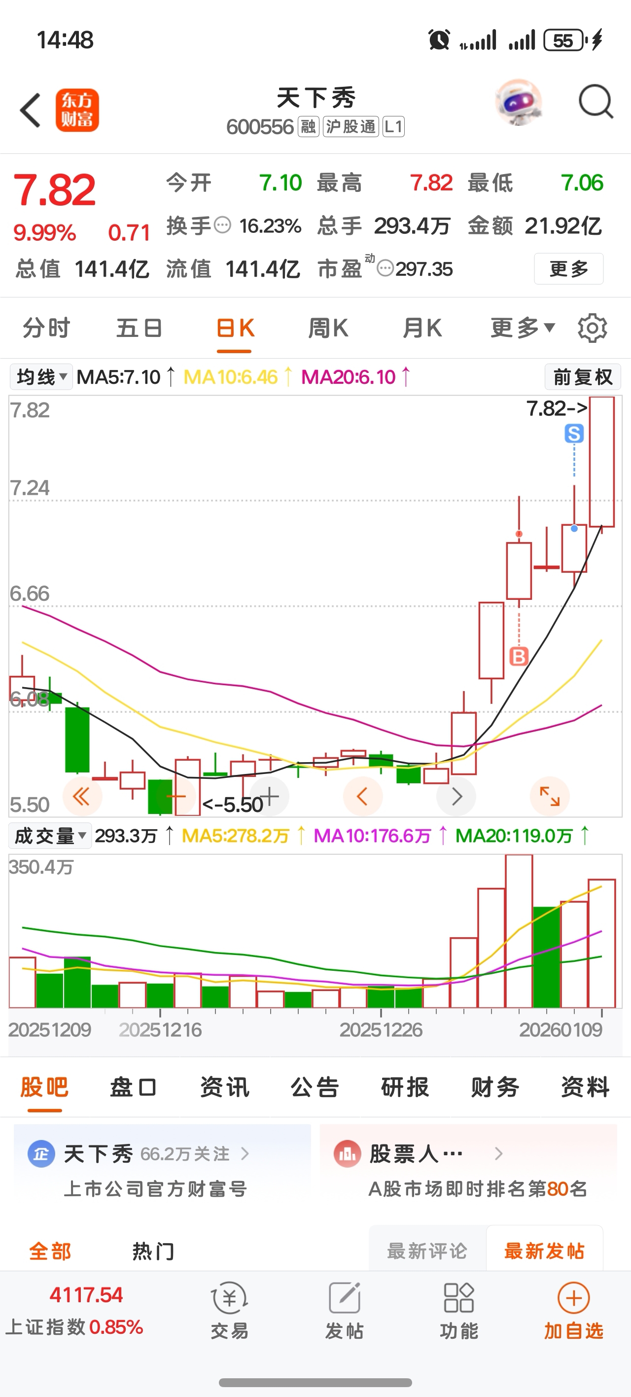This screenshot has width=631, height=1397.
Task: Tap the blue S sell marker
Action: 574,434
